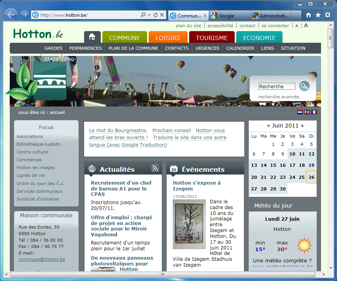The image size is (337, 281).
Task: Click into the Recherche search field
Action: coord(277,86)
